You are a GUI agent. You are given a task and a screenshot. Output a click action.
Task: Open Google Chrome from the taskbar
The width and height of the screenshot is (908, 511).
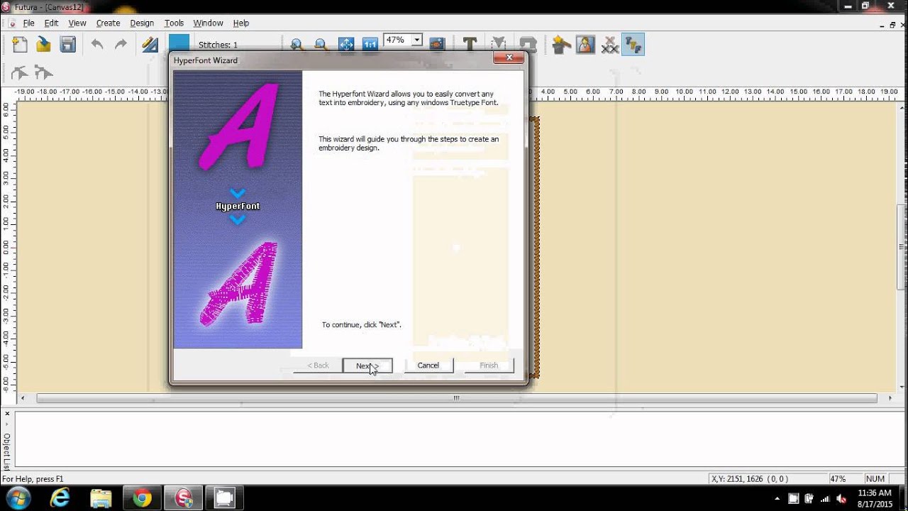pyautogui.click(x=142, y=498)
